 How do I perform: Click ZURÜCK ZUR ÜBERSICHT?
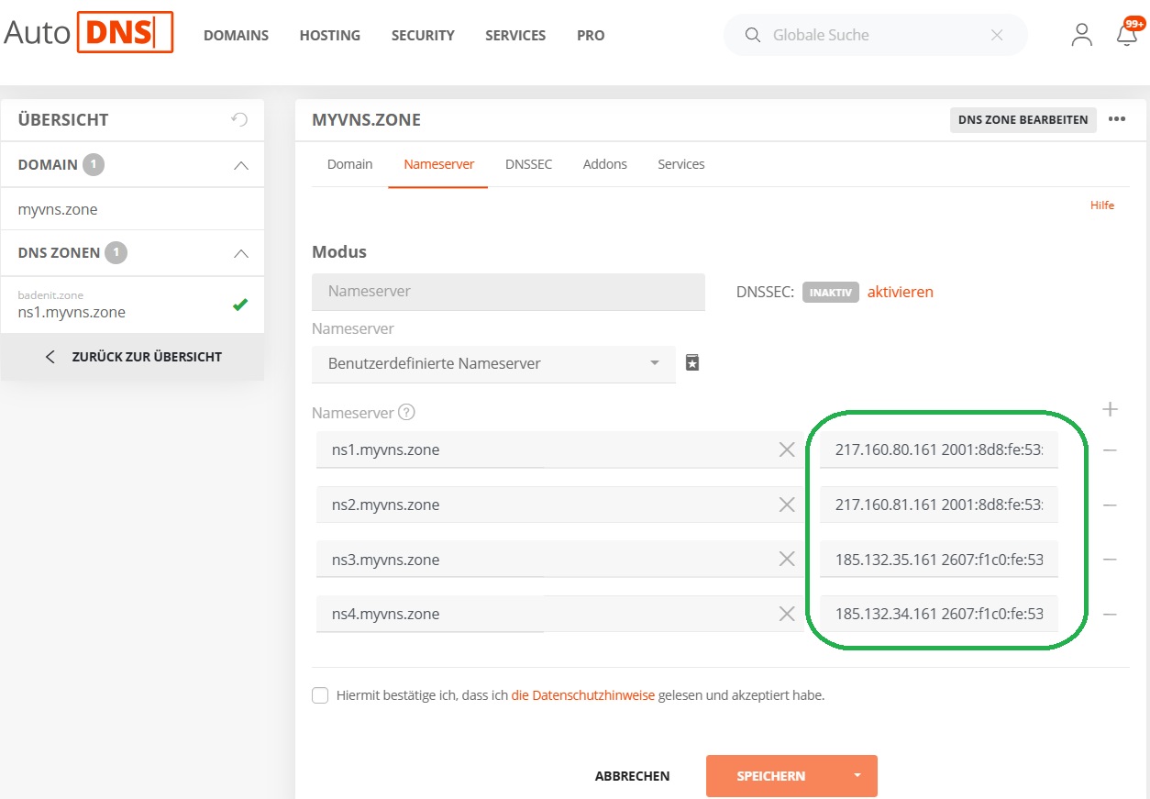[x=133, y=357]
